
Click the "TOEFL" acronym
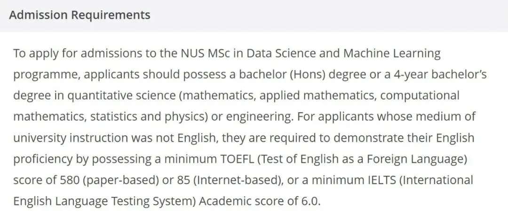pyautogui.click(x=237, y=159)
